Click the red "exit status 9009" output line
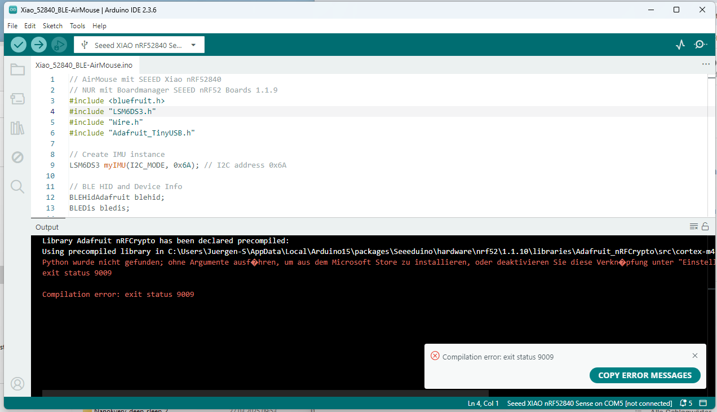 point(77,273)
